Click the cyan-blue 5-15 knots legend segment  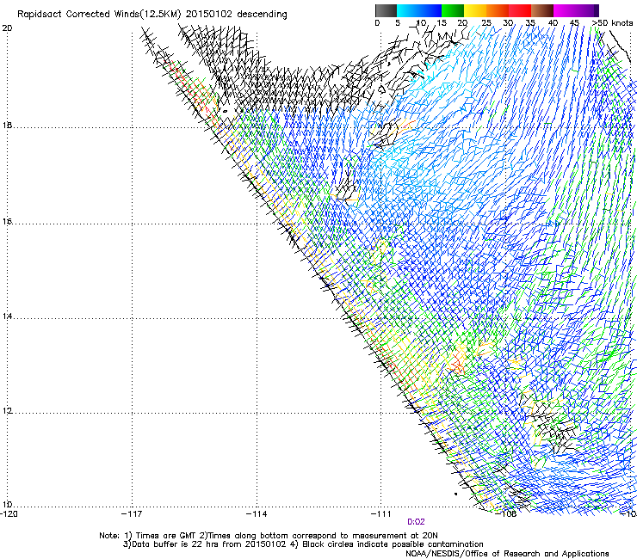pos(419,10)
